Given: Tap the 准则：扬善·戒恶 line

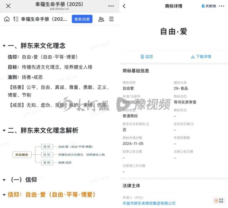Looking at the screenshot, I should [25, 77].
